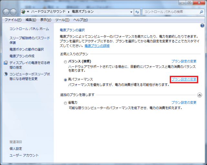Open the blue help question mark icon
The width and height of the screenshot is (207, 165).
(202, 25)
